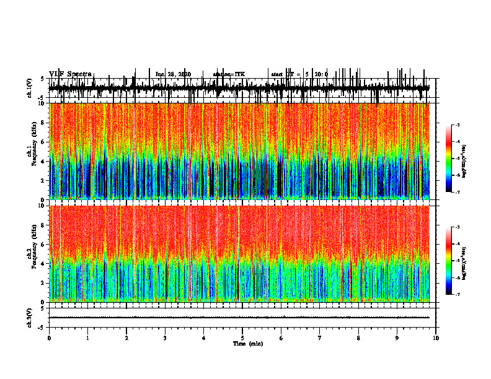Click time axis tick label "10"
The height and width of the screenshot is (379, 491).
pos(436,338)
